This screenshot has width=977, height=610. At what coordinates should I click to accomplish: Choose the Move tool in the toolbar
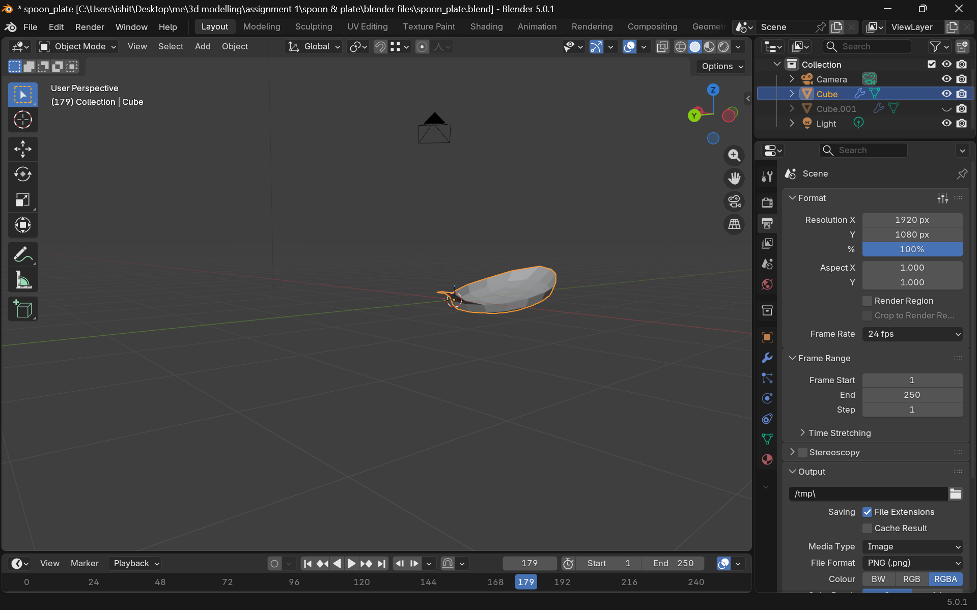(x=23, y=149)
